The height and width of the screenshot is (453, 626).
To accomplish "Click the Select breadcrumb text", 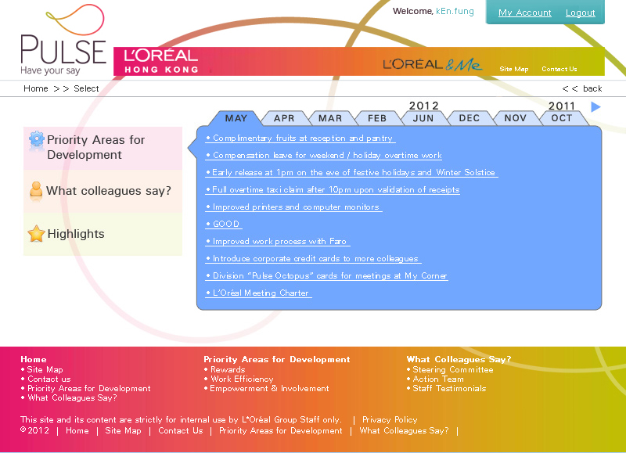I will pos(86,88).
